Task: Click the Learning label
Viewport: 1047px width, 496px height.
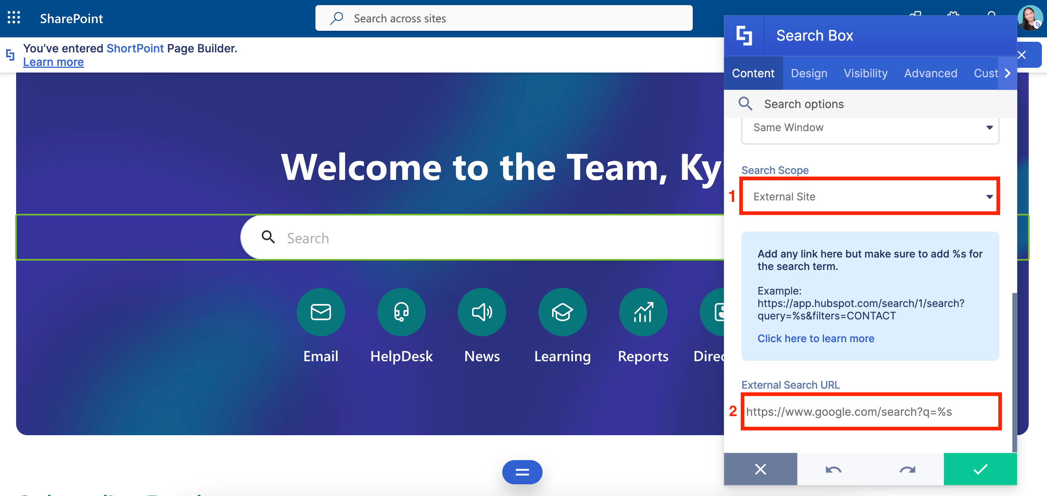Action: 562,356
